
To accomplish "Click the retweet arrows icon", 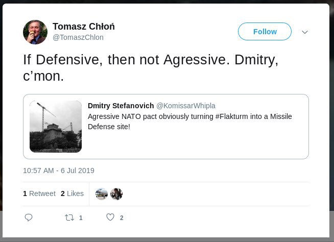I will 69,217.
